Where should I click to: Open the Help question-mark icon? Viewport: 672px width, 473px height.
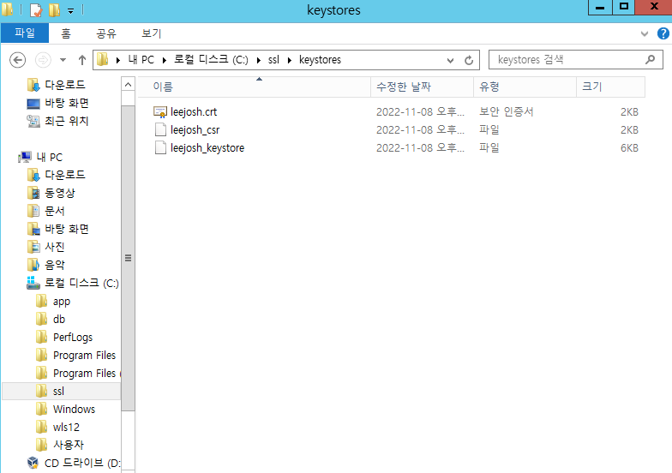[x=663, y=33]
